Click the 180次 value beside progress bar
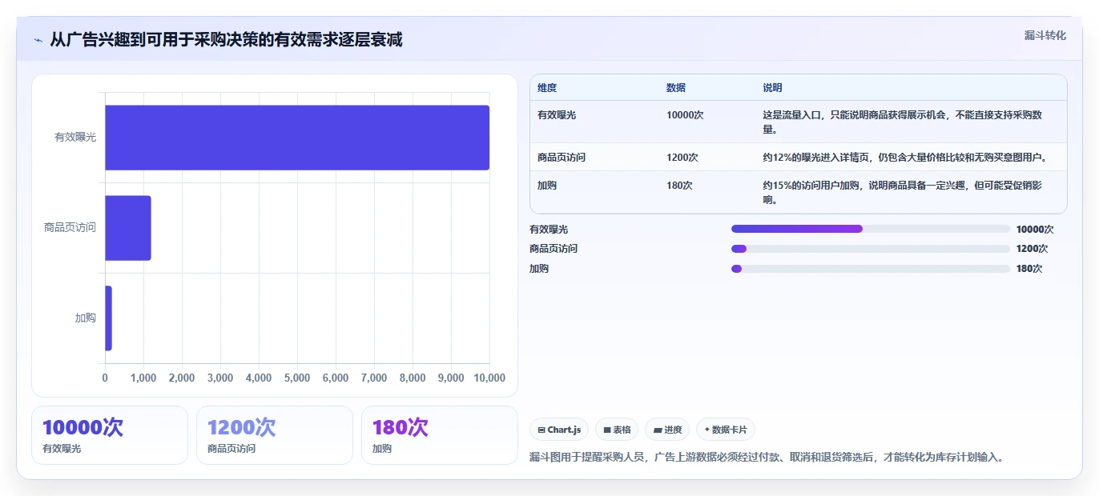Screen dimensions: 1099x496 [1029, 269]
